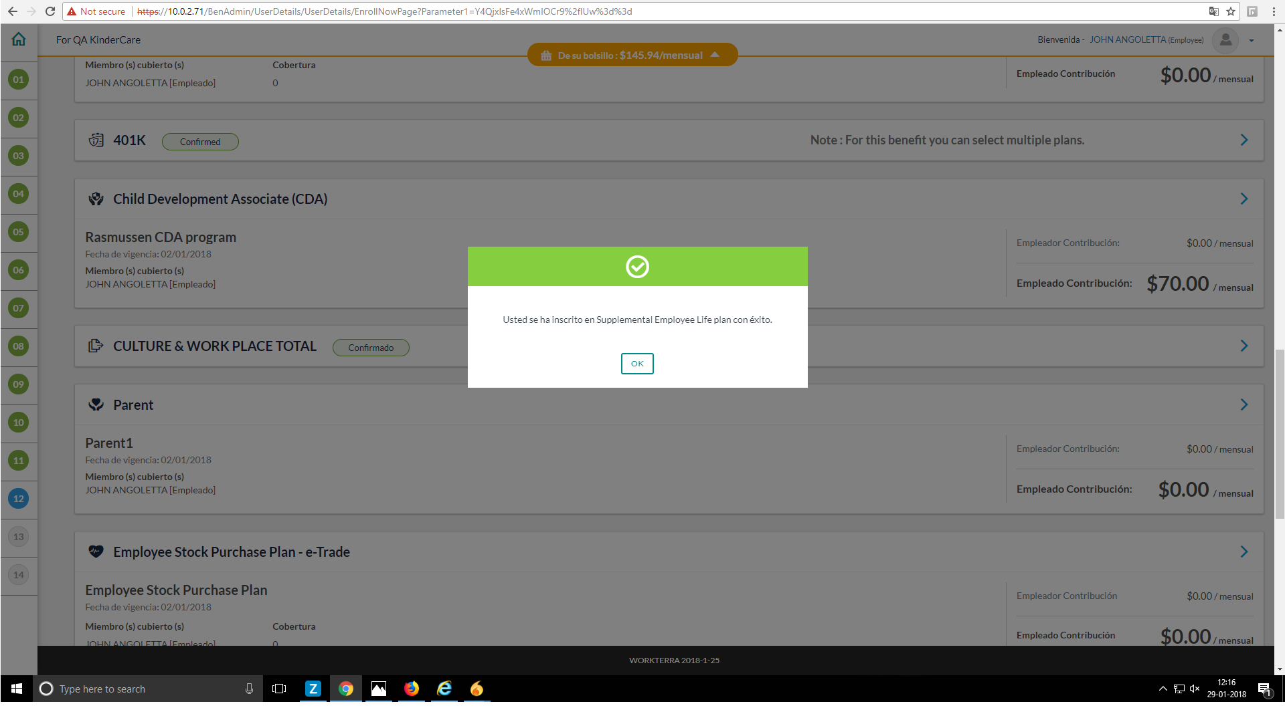Go to step 05 in sidebar
Screen dimensions: 1285x722
point(19,232)
